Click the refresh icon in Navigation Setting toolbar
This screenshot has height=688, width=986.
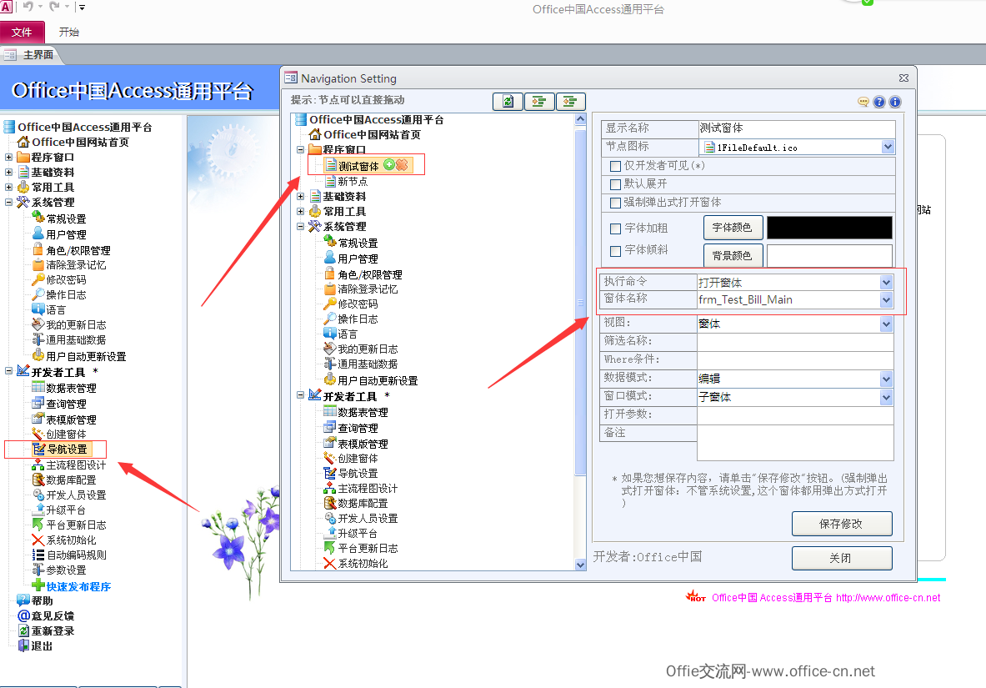click(x=508, y=102)
